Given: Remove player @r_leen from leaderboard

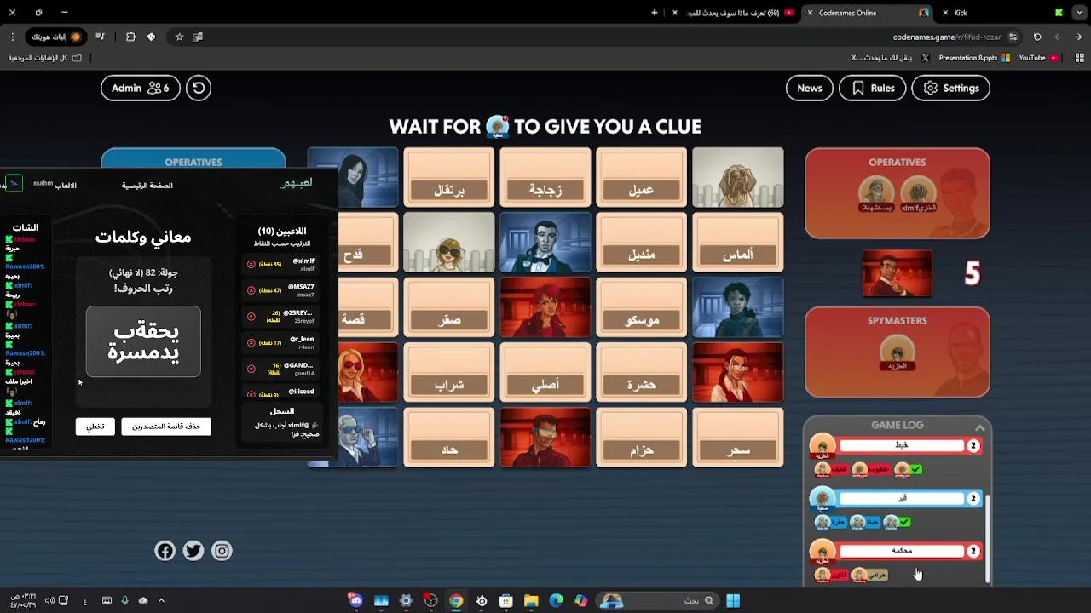Looking at the screenshot, I should [251, 342].
